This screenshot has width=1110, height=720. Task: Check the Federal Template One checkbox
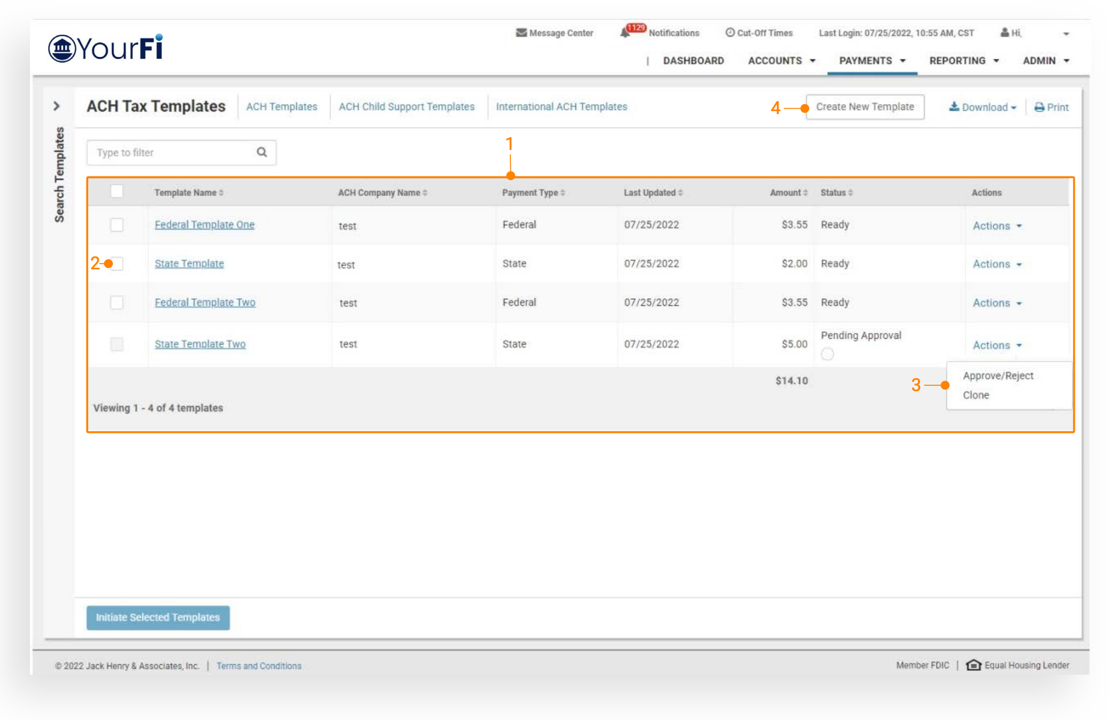tap(117, 225)
